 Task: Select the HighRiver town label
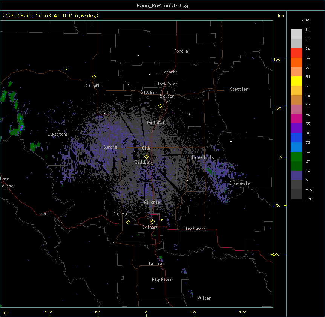point(162,280)
